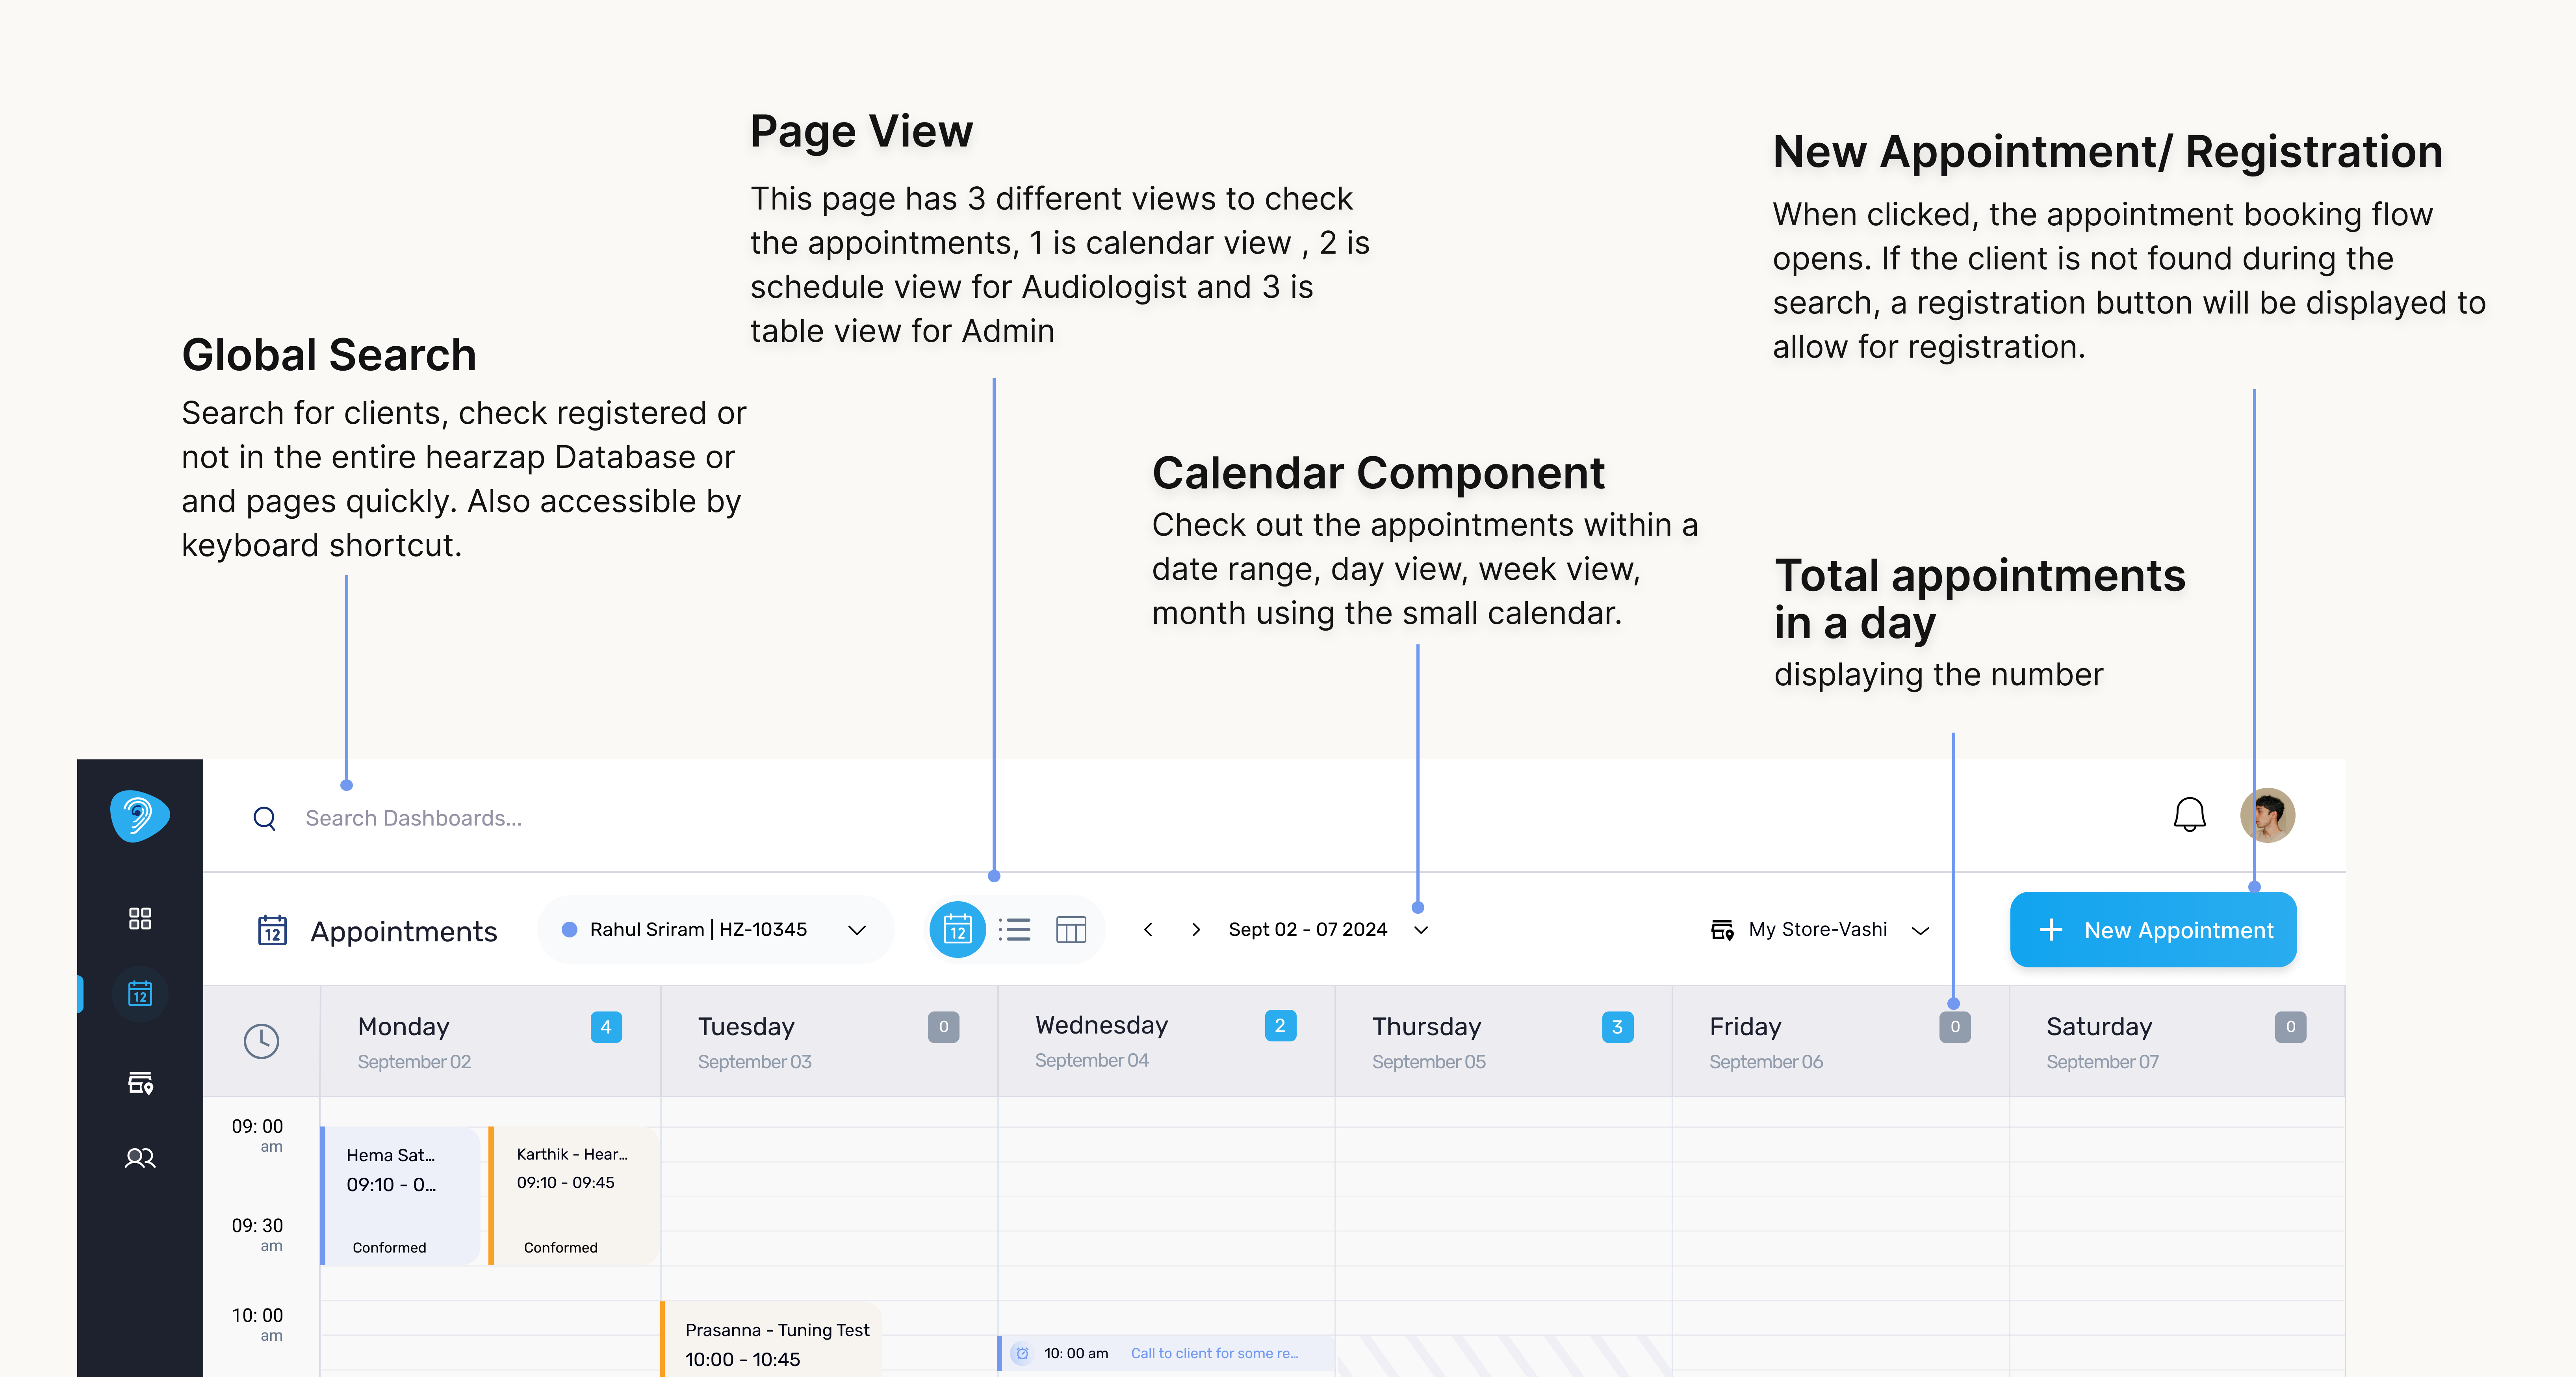Click Wednesday's appointment count badge 2
This screenshot has height=1377, width=2576.
click(x=1280, y=1026)
